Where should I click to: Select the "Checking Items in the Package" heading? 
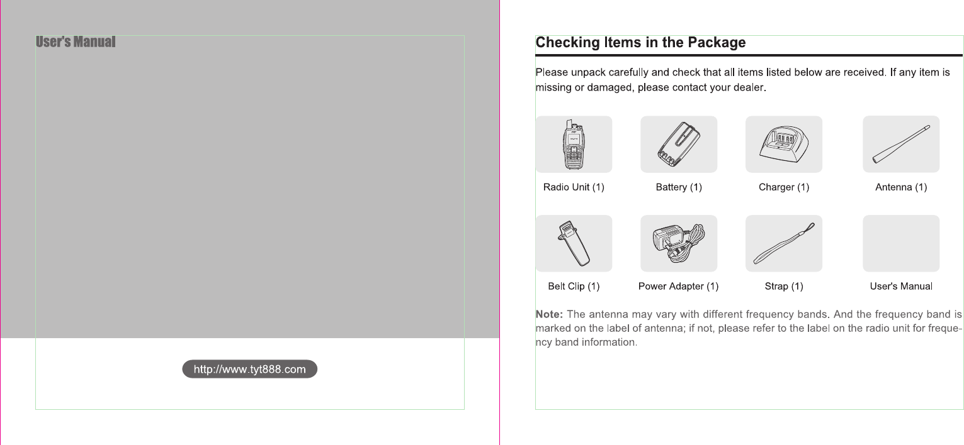pos(640,43)
